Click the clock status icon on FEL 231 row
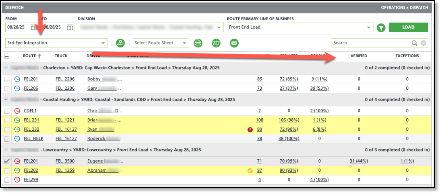 [x=17, y=120]
